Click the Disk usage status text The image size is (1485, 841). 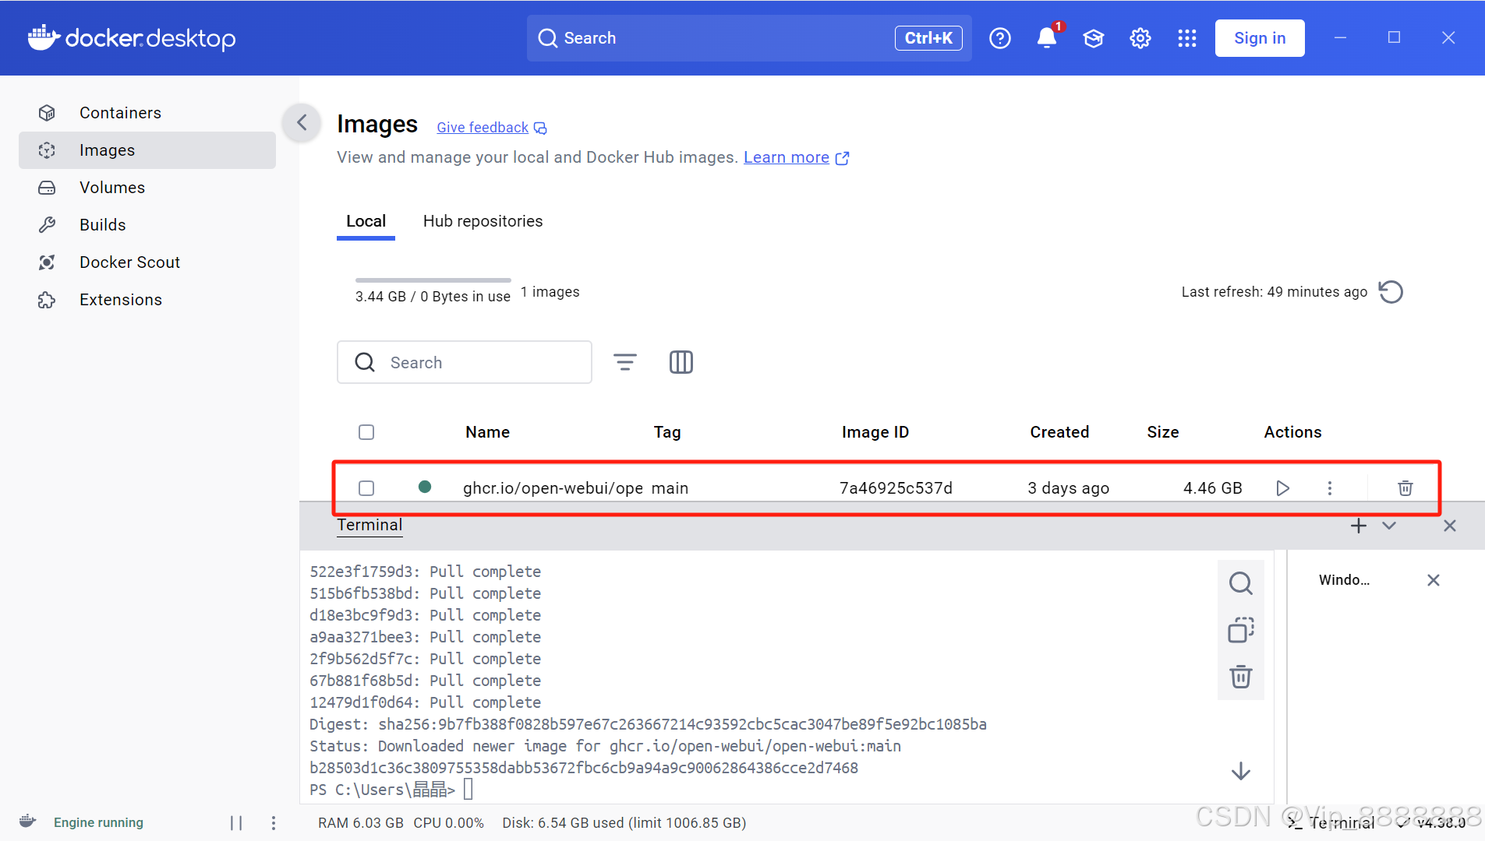[x=624, y=823]
